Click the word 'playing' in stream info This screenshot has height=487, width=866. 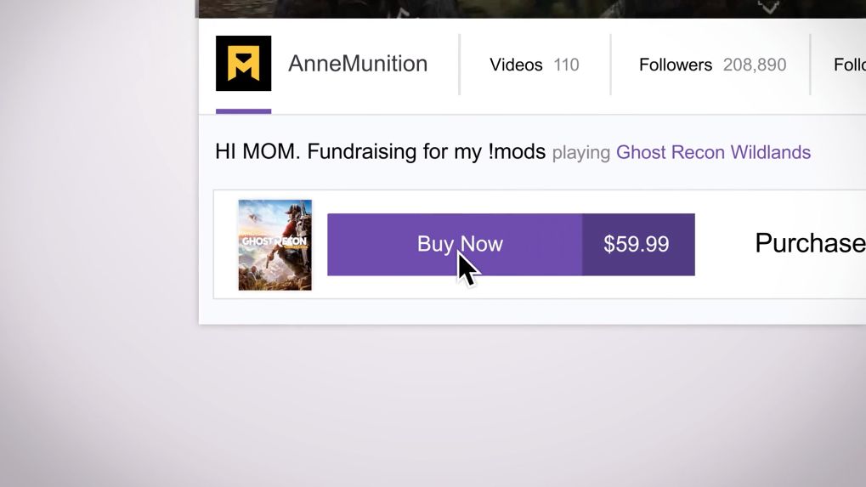click(x=581, y=153)
